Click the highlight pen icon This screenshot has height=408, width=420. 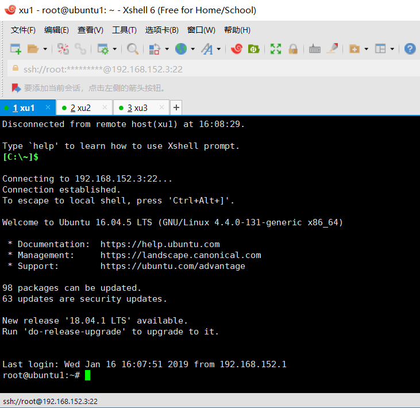pos(333,48)
